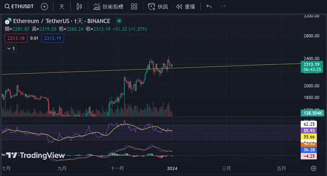327x176 pixels.
Task: Click the 2400.00 price axis label
Action: point(312,59)
